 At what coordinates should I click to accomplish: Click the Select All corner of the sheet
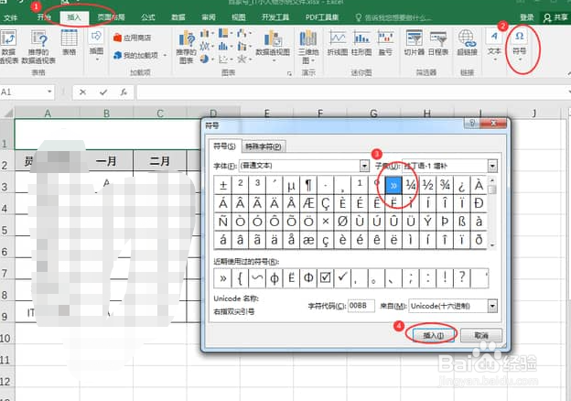7,113
